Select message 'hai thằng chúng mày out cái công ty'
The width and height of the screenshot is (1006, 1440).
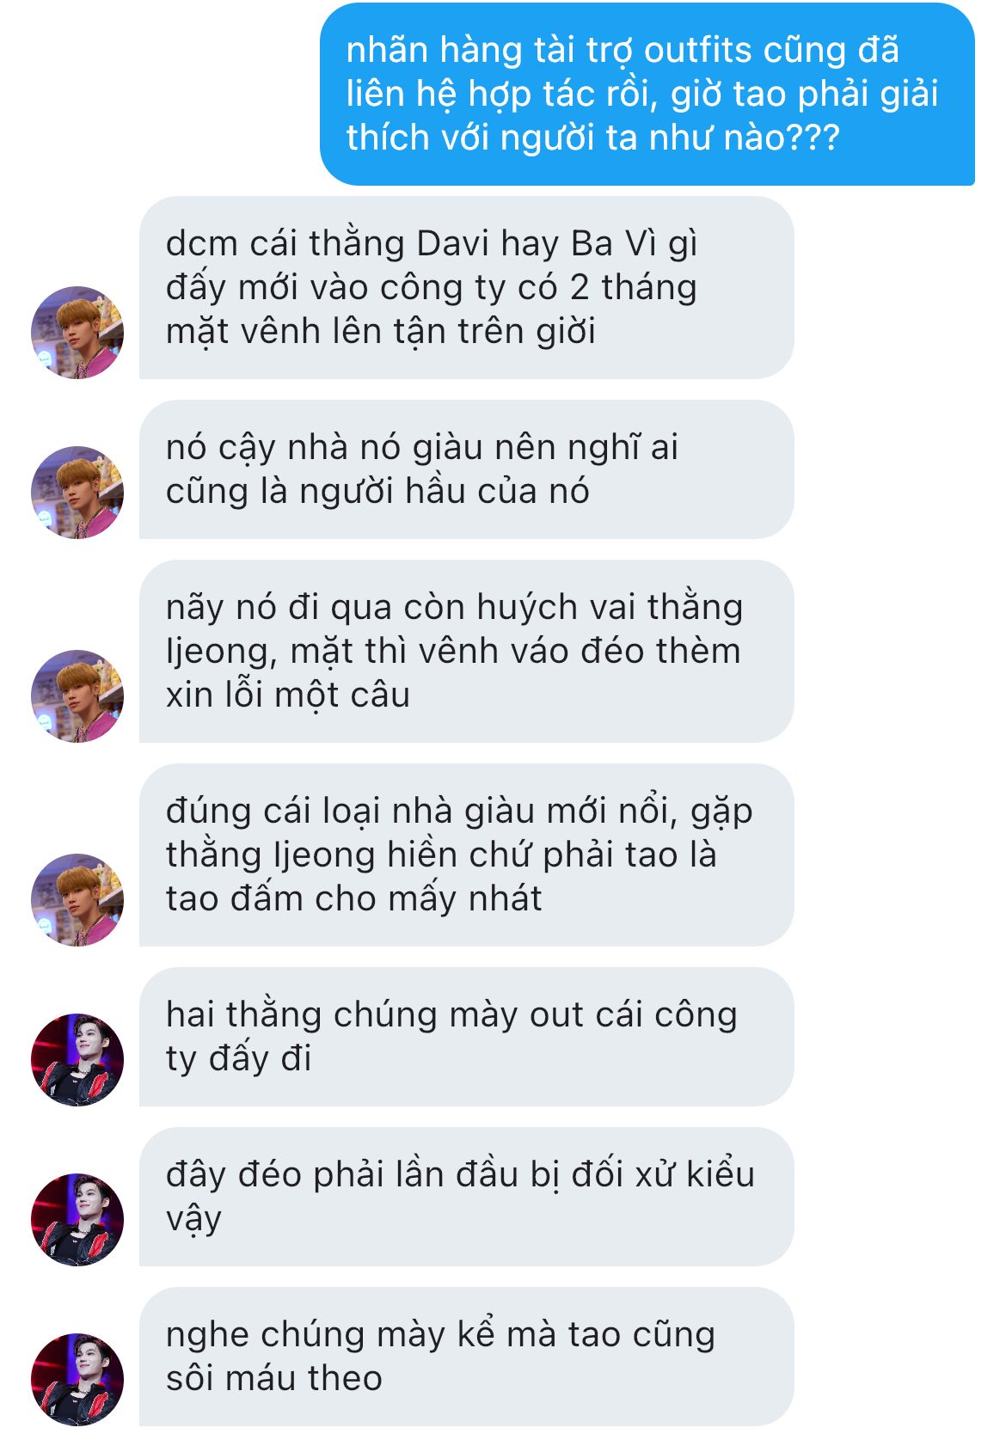tap(466, 1037)
